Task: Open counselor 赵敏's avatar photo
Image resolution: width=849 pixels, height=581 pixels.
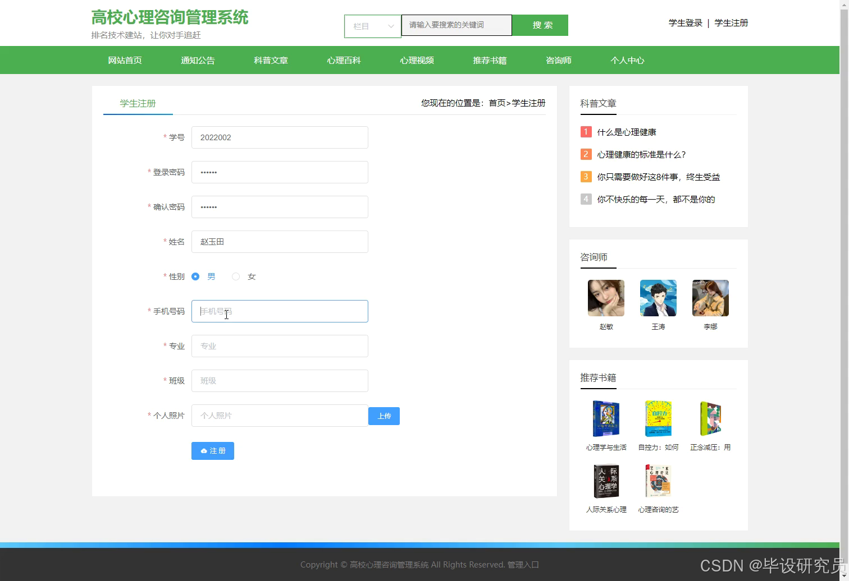Action: 606,298
